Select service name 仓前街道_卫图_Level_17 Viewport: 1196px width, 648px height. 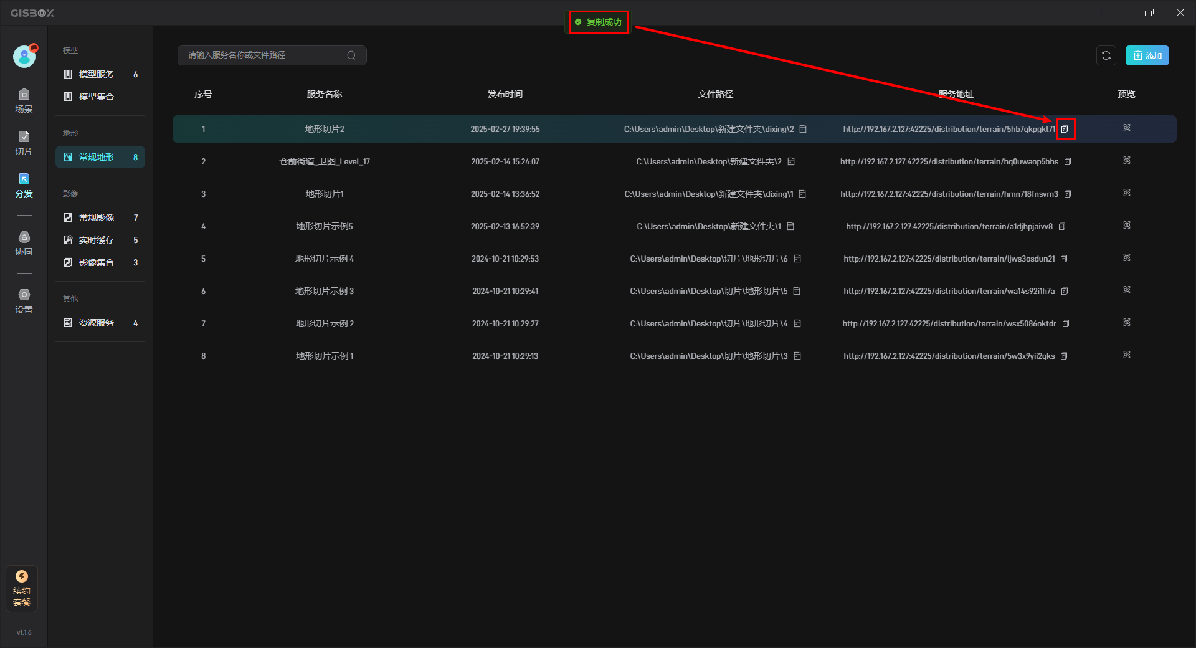[325, 161]
